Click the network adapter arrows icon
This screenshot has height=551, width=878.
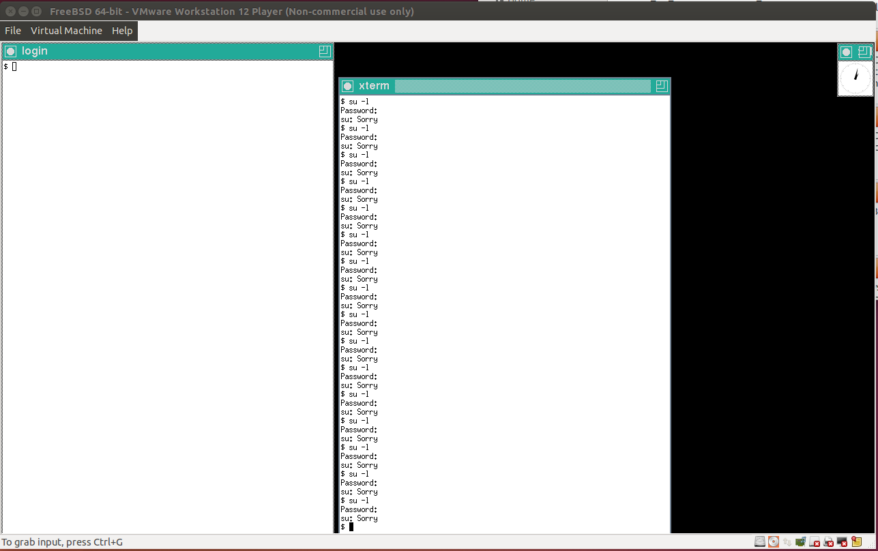[x=787, y=542]
